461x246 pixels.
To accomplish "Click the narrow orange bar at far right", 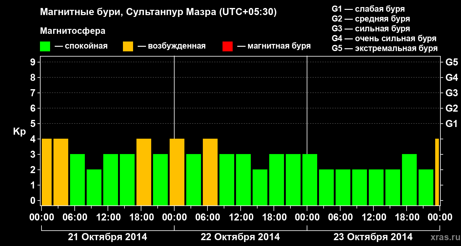I will pyautogui.click(x=437, y=172).
